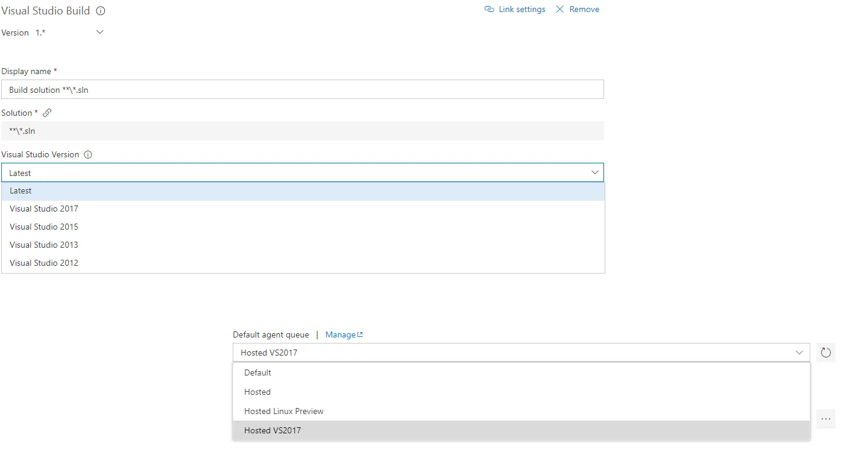Click the refresh agent queue icon
Image resolution: width=841 pixels, height=452 pixels.
coord(826,353)
